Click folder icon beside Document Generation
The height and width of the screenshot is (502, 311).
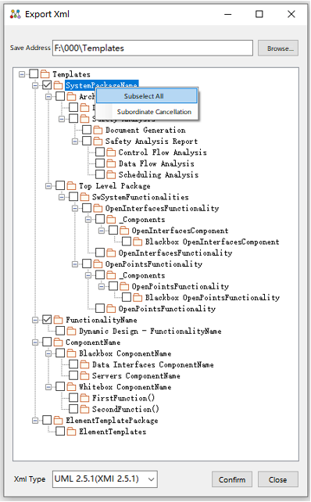(98, 130)
